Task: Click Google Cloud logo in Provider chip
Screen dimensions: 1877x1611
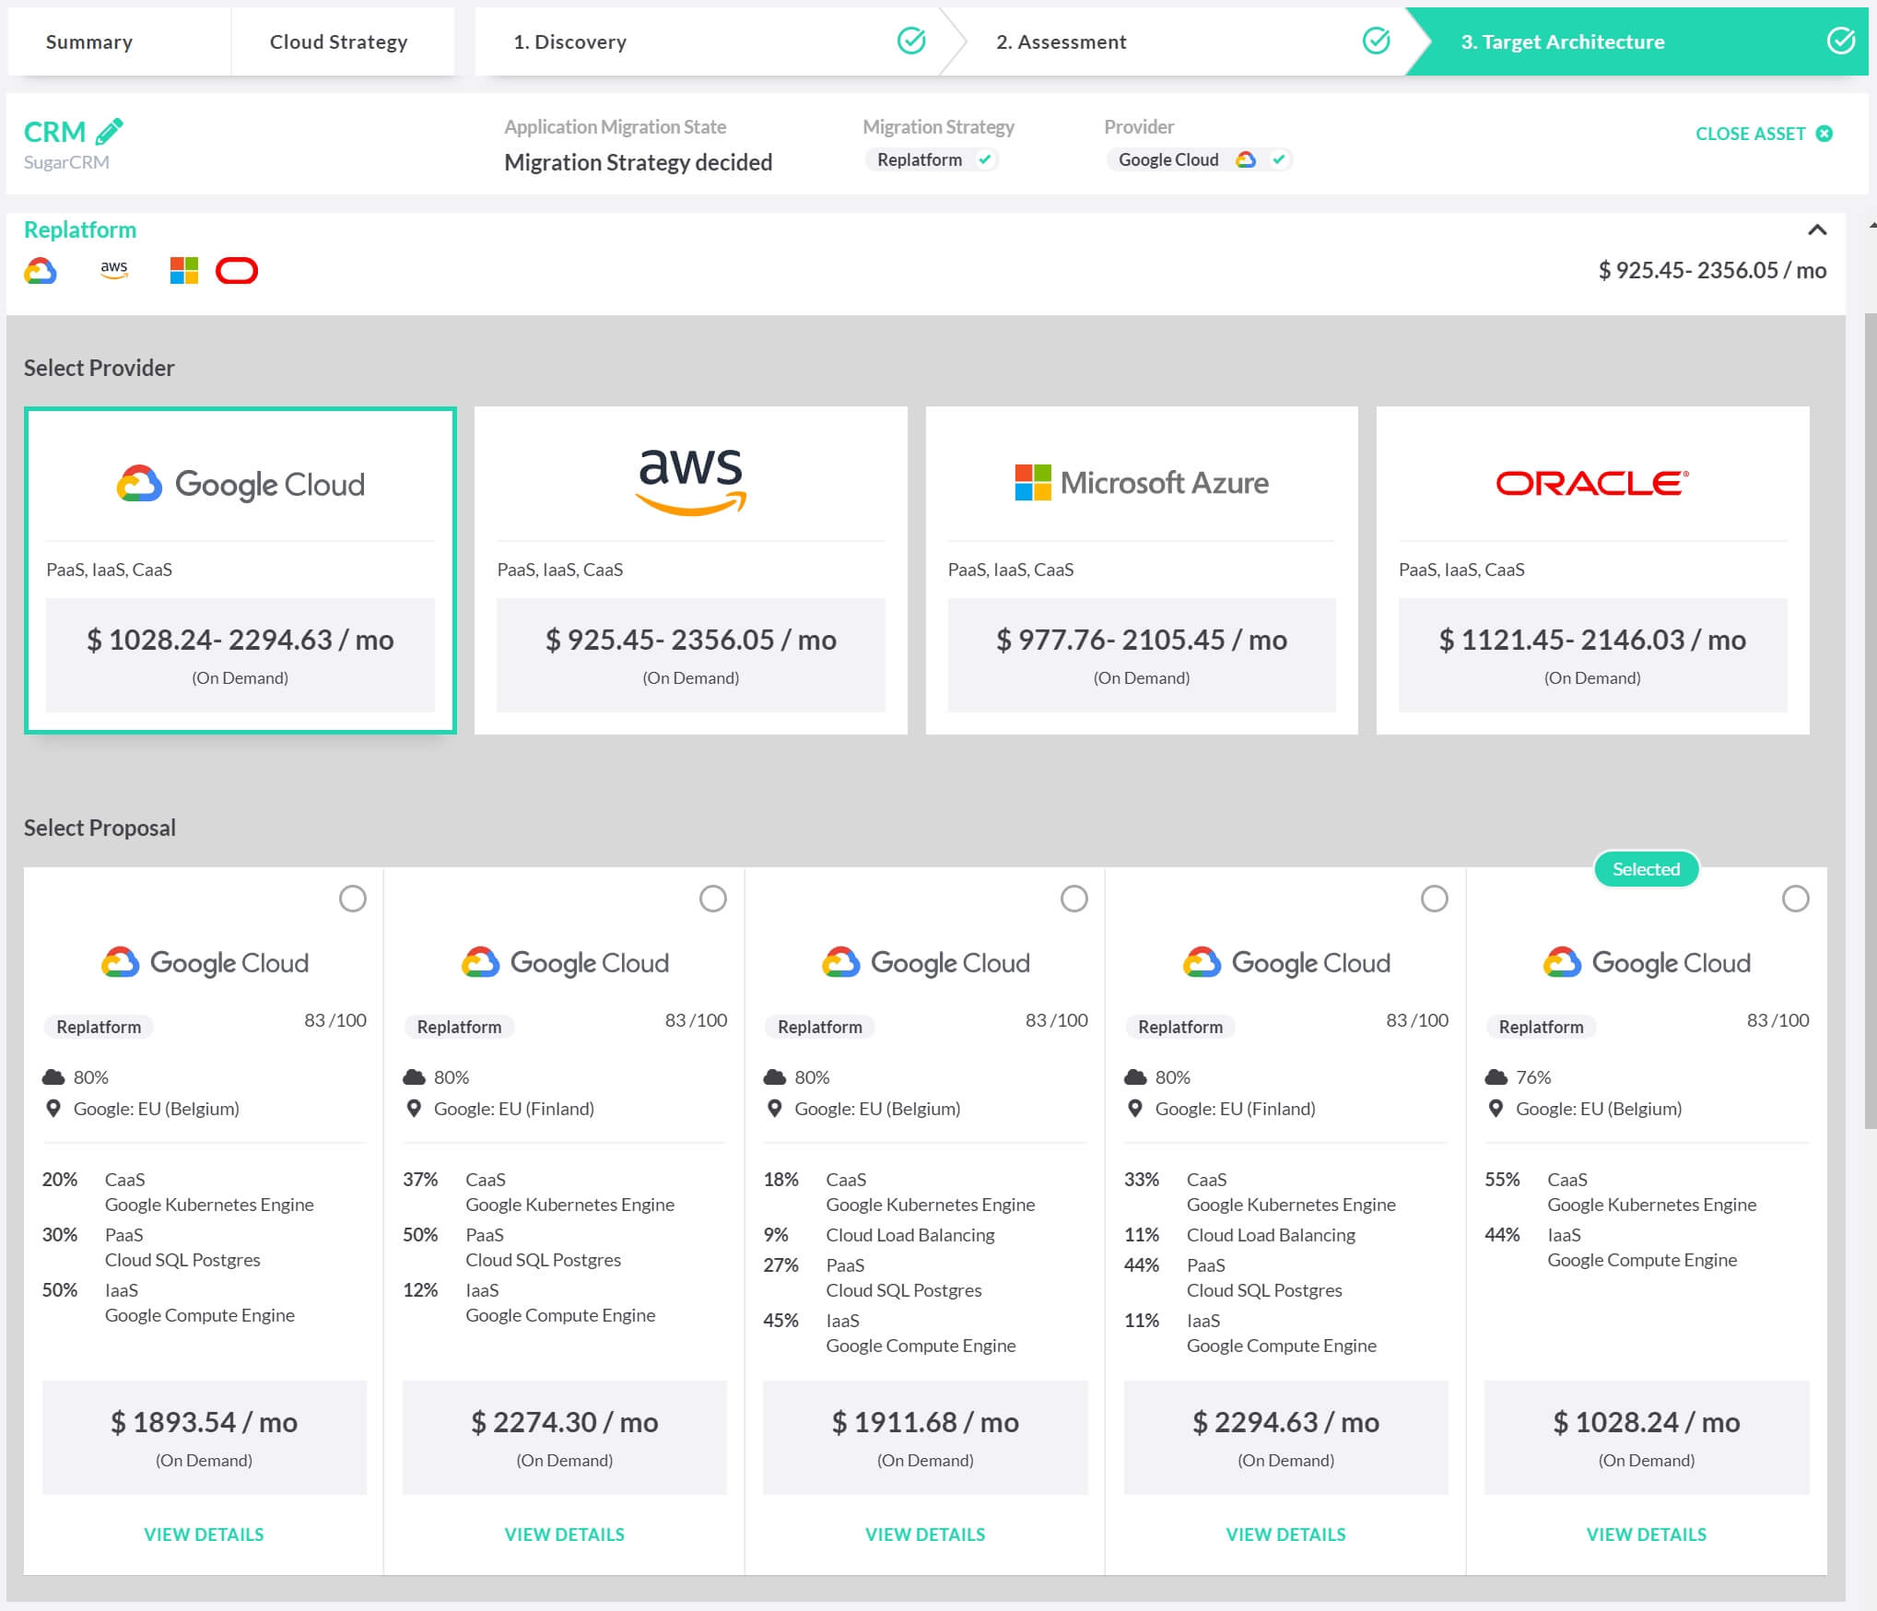Action: pos(1245,159)
